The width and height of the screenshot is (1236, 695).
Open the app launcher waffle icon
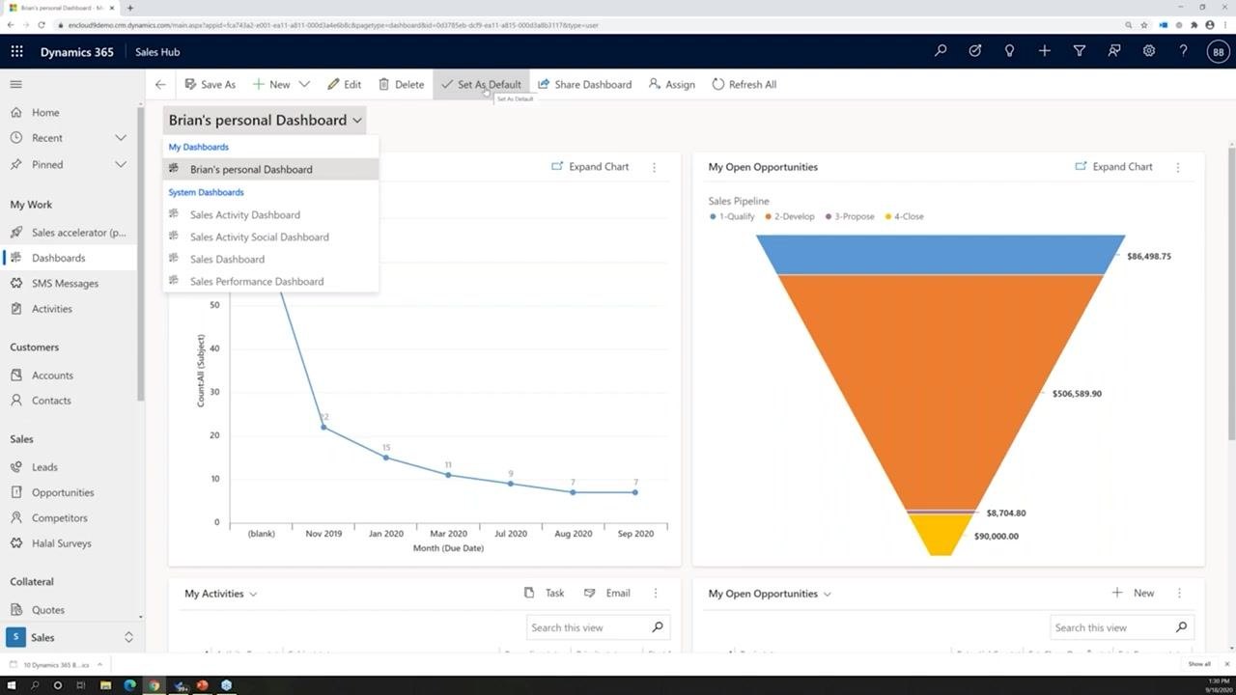coord(16,52)
